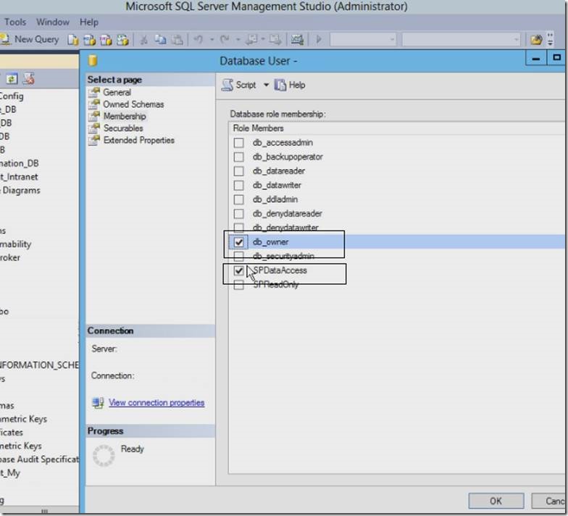568x516 pixels.
Task: Click the horizontal scrollbar under Object Explorer
Action: (40, 512)
